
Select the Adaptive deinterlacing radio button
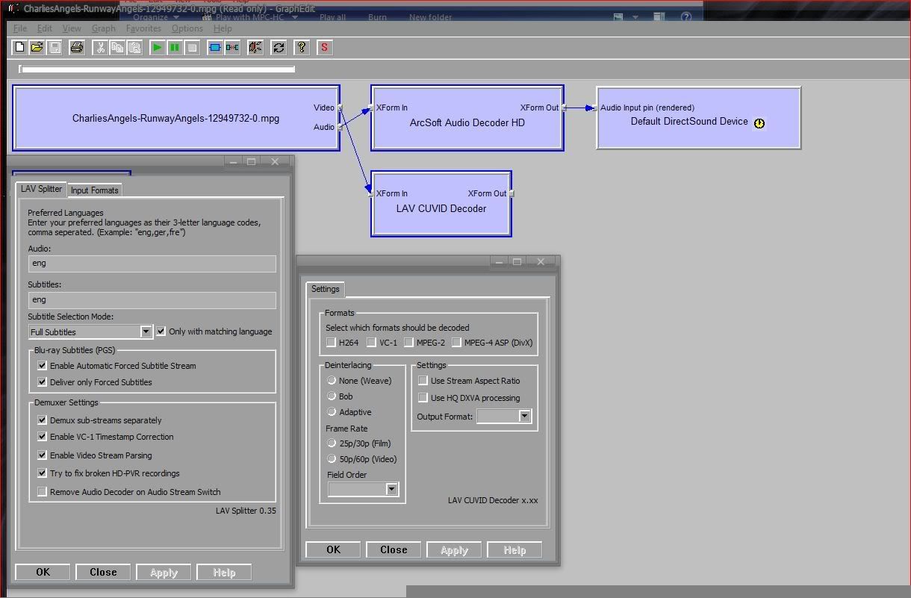coord(332,412)
